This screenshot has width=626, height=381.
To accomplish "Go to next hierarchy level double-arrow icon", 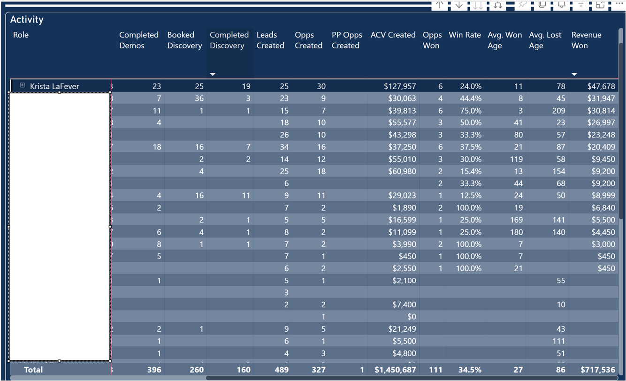I will (478, 5).
